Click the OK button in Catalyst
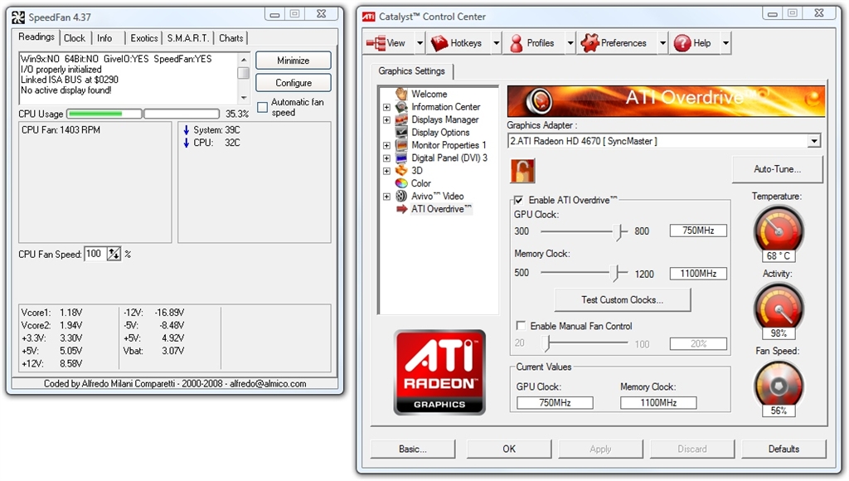The width and height of the screenshot is (849, 481). (x=509, y=449)
